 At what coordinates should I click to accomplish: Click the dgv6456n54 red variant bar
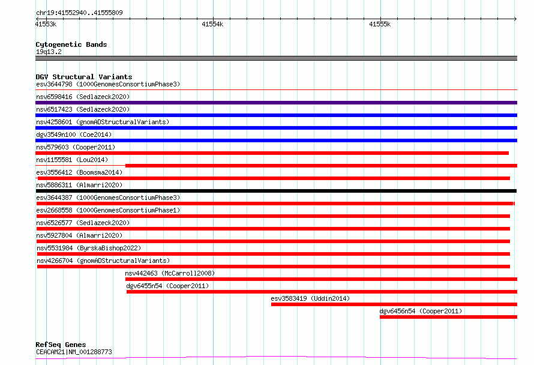click(x=449, y=317)
